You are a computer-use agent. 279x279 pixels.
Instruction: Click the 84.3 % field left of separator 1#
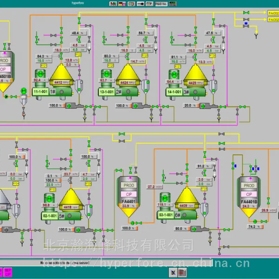click(x=44, y=56)
